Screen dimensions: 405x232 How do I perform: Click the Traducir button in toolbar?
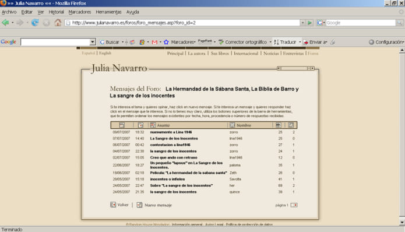tap(285, 42)
